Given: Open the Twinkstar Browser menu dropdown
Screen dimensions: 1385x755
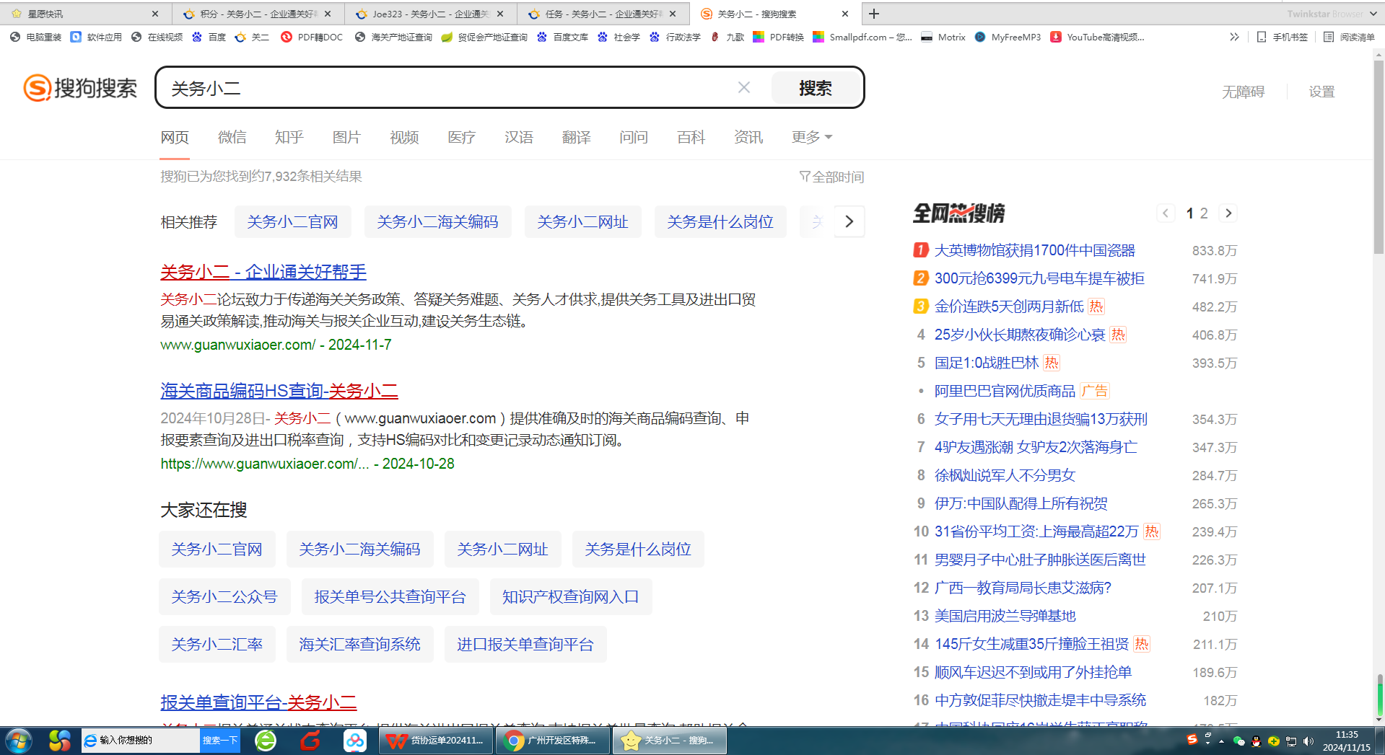Looking at the screenshot, I should pos(1373,14).
